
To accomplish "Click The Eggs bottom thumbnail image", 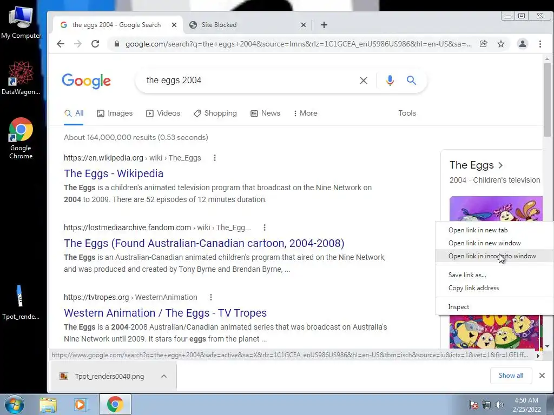I will coord(496,332).
